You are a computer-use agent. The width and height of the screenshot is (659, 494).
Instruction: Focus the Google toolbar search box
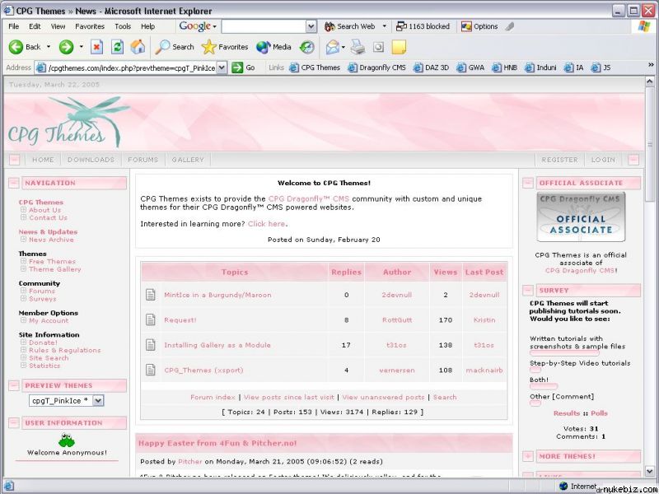click(264, 26)
